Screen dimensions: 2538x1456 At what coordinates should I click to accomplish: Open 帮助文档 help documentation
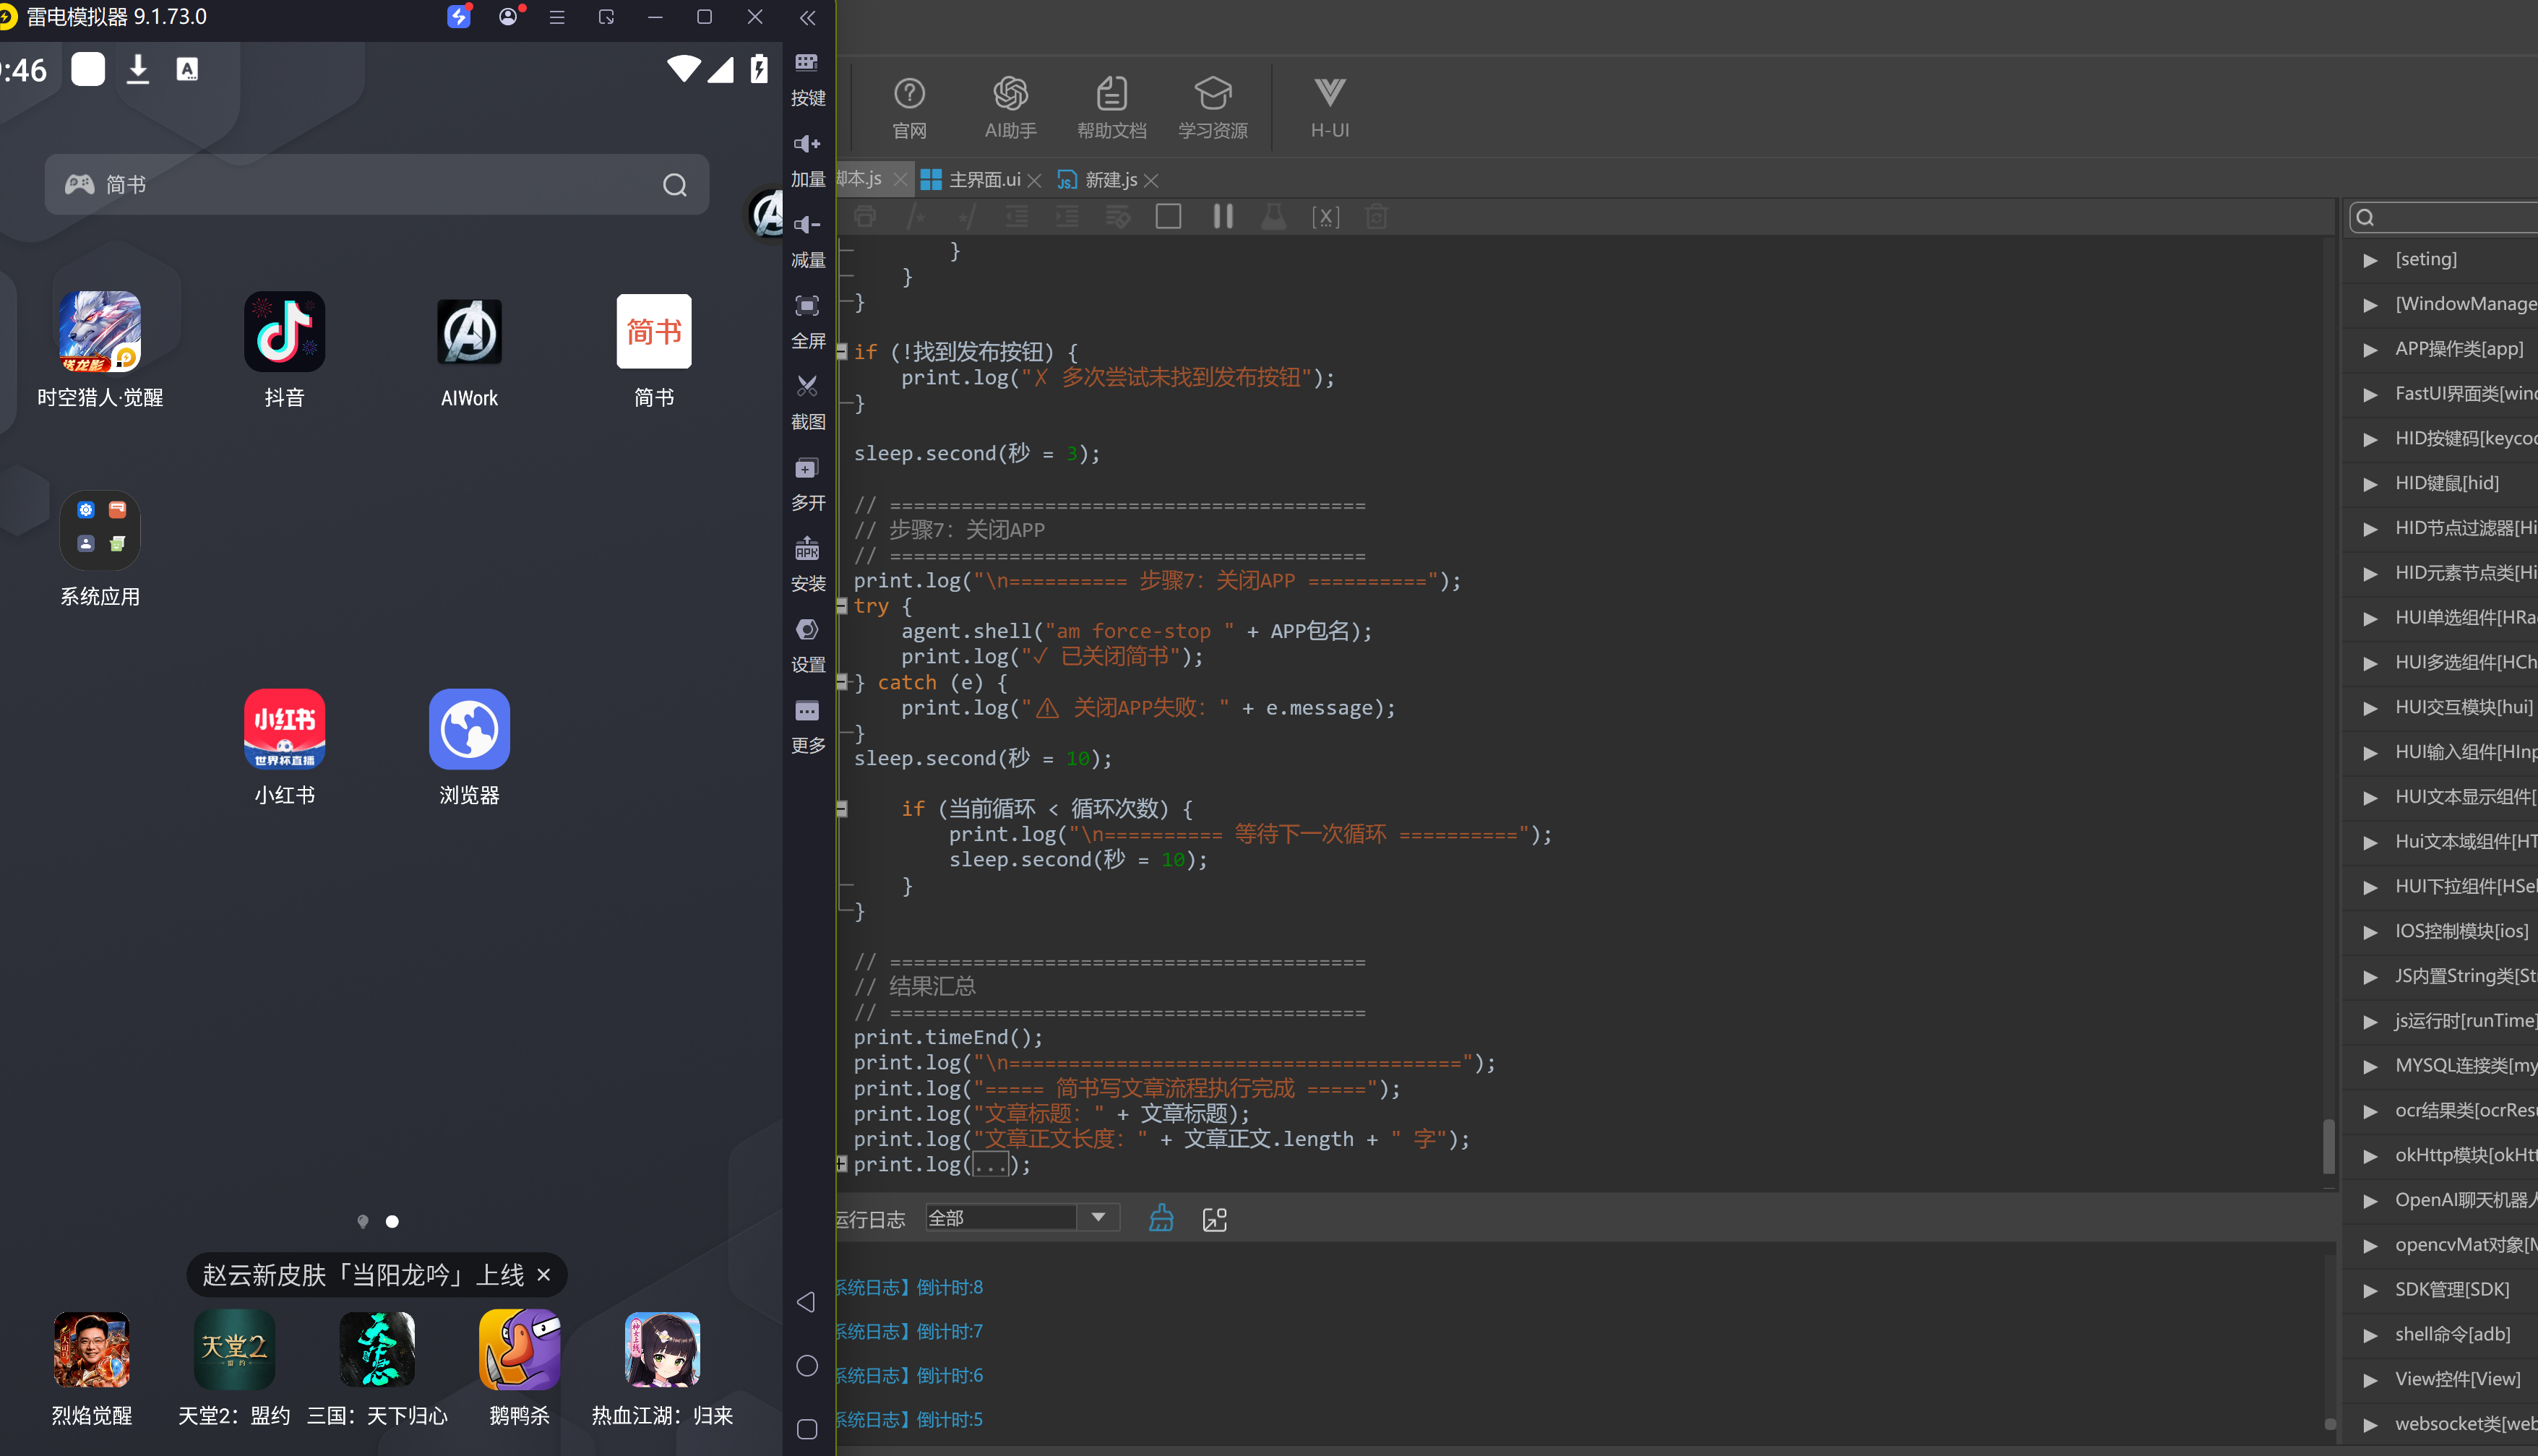click(x=1111, y=108)
